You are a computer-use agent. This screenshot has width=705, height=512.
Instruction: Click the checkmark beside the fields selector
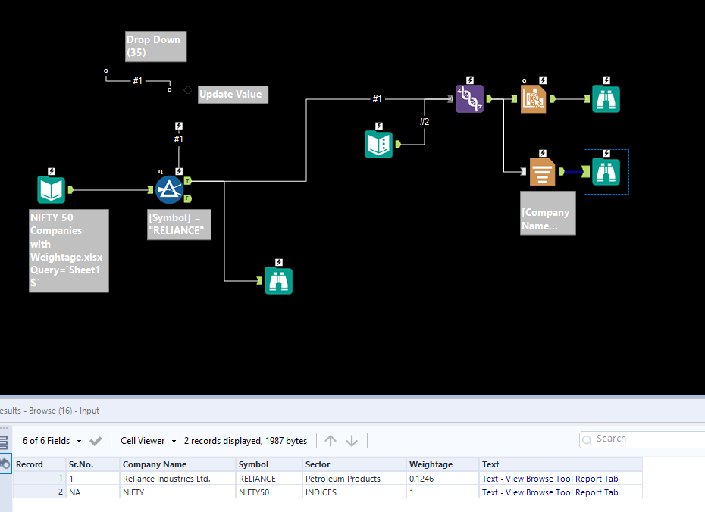(96, 440)
